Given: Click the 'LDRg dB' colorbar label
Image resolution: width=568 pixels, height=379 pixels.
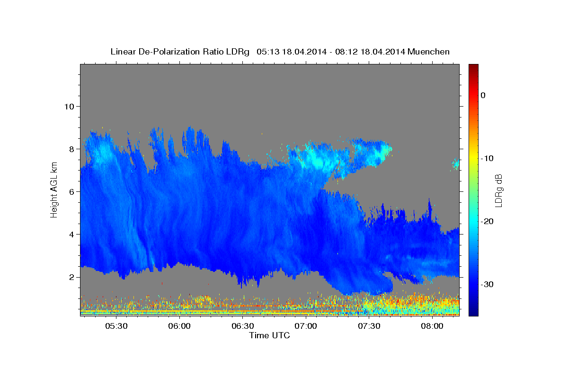Looking at the screenshot, I should (498, 190).
